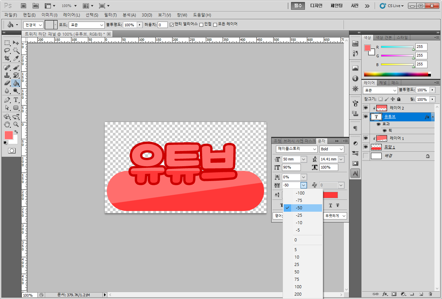442x299 pixels.
Task: Switch to the 페인팅 workspace
Action: [337, 6]
